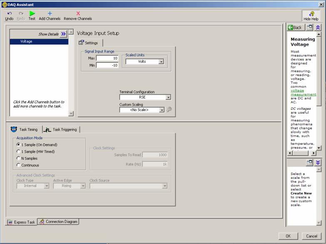Select 1 Sample (On Demand) acquisition mode
This screenshot has height=244, width=326.
18,145
